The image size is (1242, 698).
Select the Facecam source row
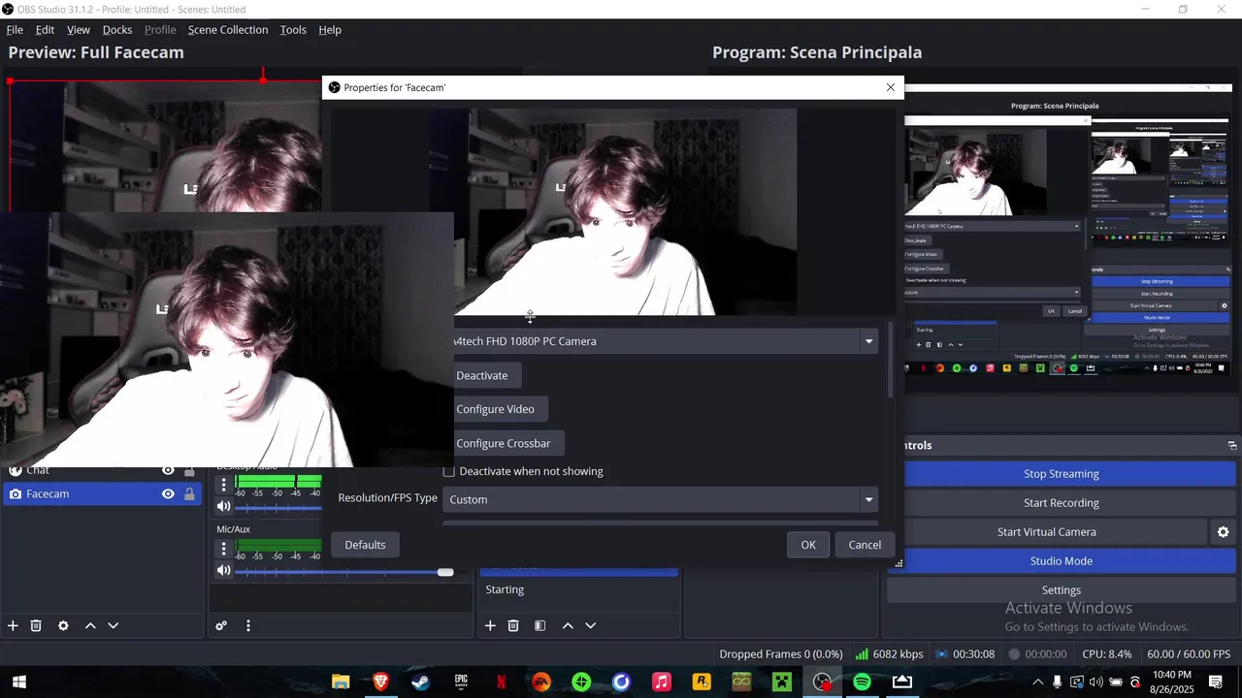(101, 494)
